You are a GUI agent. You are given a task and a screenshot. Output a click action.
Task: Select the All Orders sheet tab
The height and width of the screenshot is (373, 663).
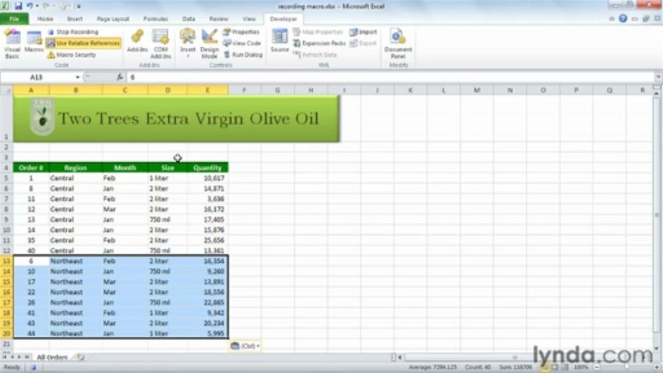coord(52,357)
